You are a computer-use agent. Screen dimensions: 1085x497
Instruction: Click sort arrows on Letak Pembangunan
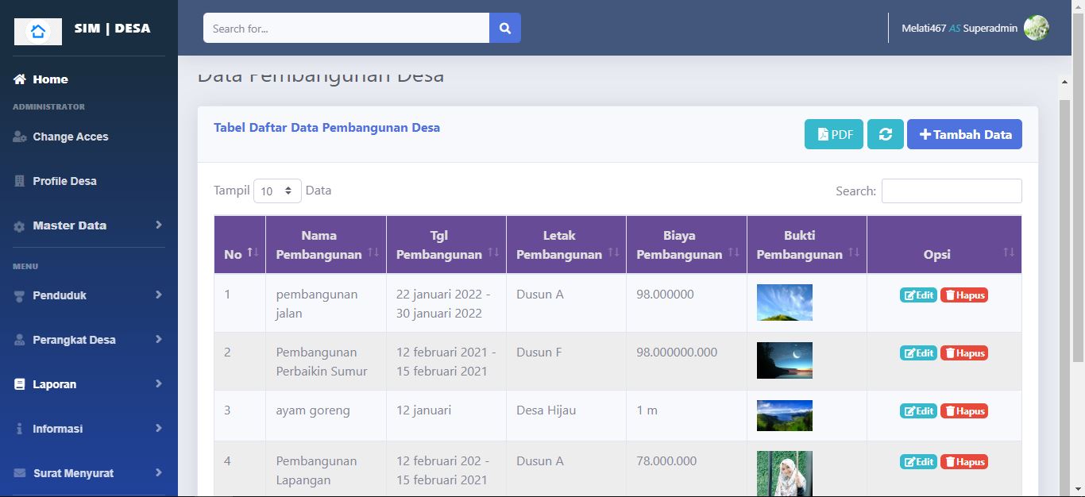613,252
